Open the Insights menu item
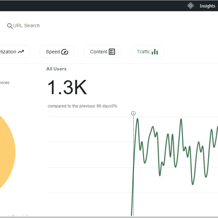Screen dimensions: 218x218 (207, 6)
